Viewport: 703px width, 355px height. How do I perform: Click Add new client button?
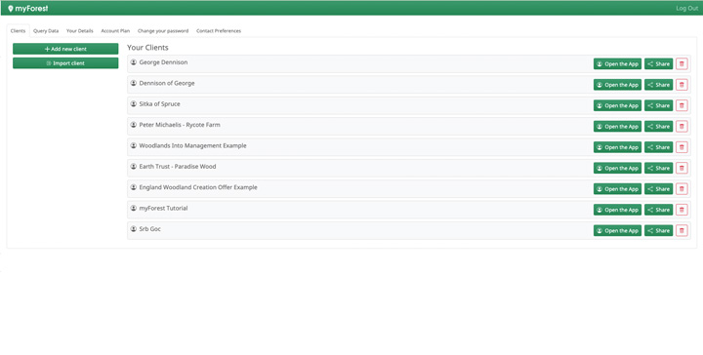coord(65,49)
